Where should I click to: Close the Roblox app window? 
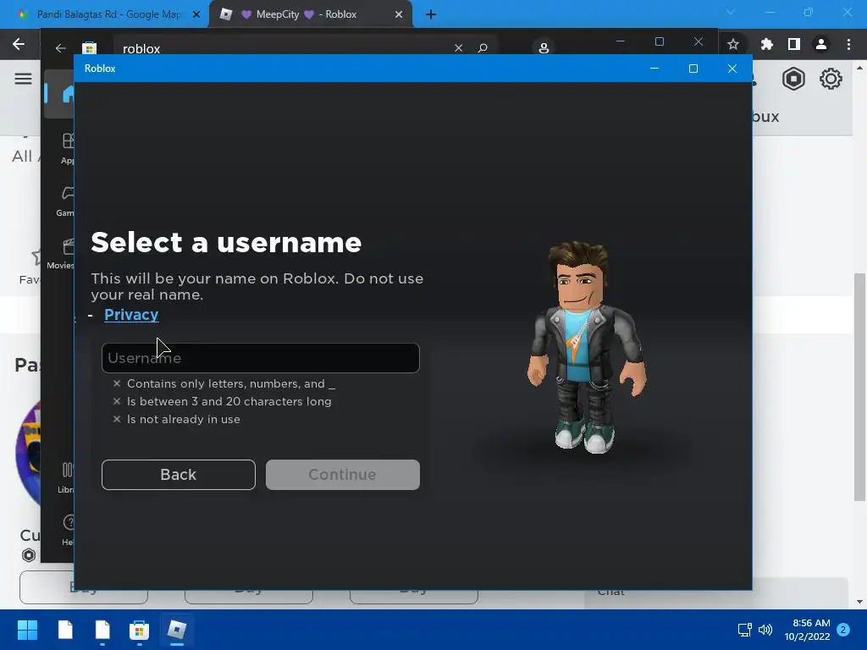tap(732, 69)
